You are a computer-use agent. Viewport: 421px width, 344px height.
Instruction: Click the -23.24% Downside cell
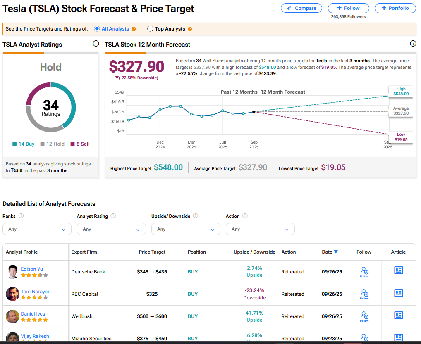click(x=254, y=294)
